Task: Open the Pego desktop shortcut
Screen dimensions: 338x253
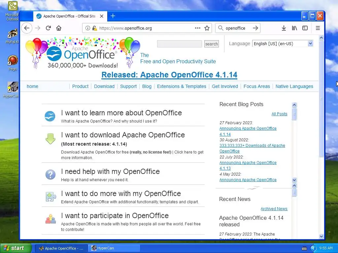Action: (13, 63)
